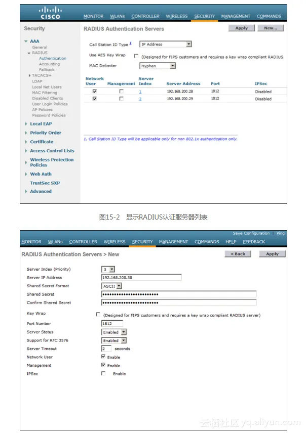Click the Ping link
The height and width of the screenshot is (433, 306).
(280, 233)
